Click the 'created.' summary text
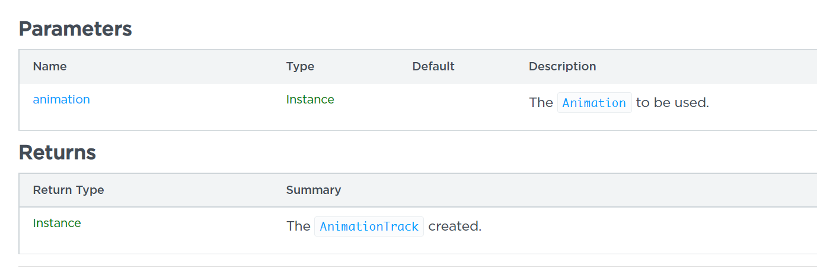 tap(455, 226)
